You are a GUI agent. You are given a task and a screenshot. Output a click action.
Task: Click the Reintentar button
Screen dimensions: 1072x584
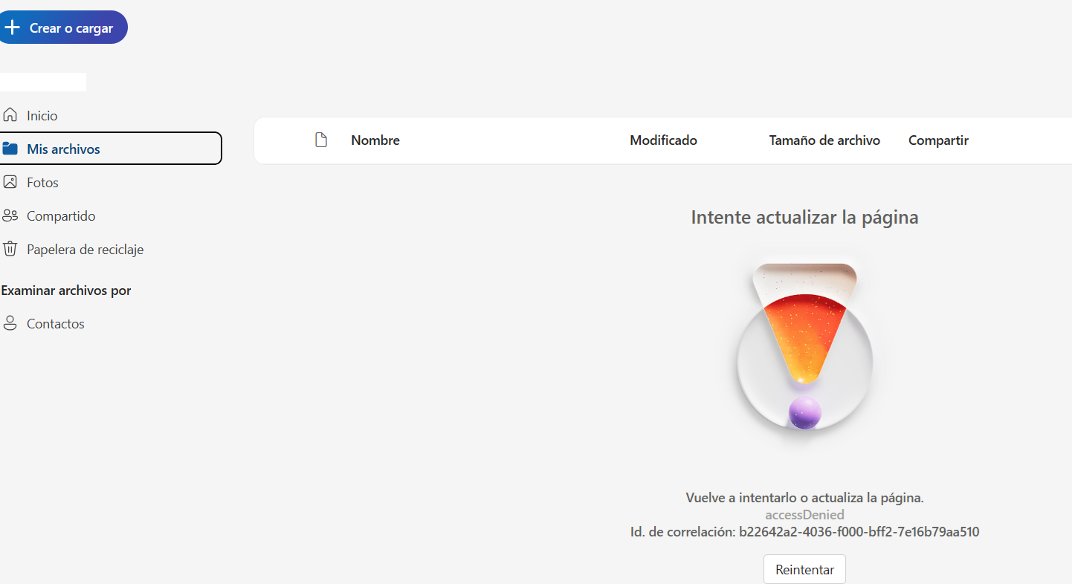coord(804,569)
